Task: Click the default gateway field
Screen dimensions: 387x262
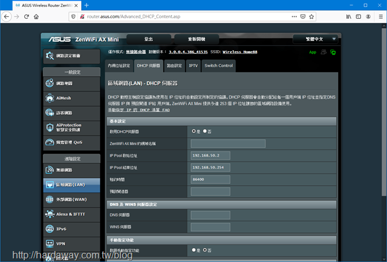Action: pyautogui.click(x=210, y=191)
